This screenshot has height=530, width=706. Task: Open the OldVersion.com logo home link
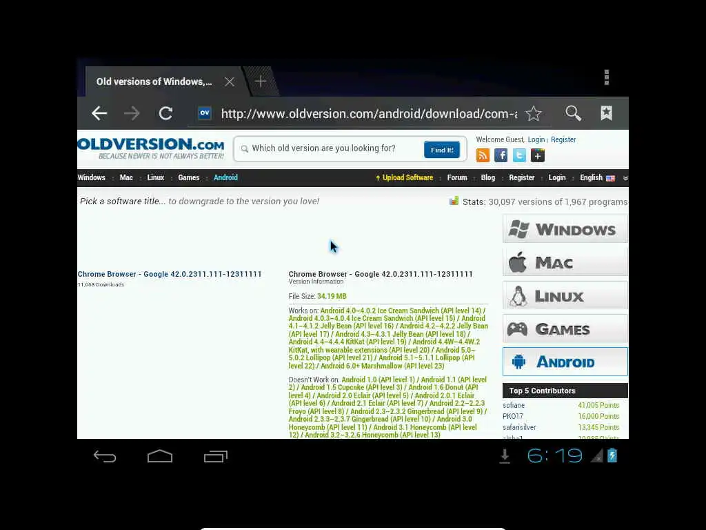tap(151, 149)
